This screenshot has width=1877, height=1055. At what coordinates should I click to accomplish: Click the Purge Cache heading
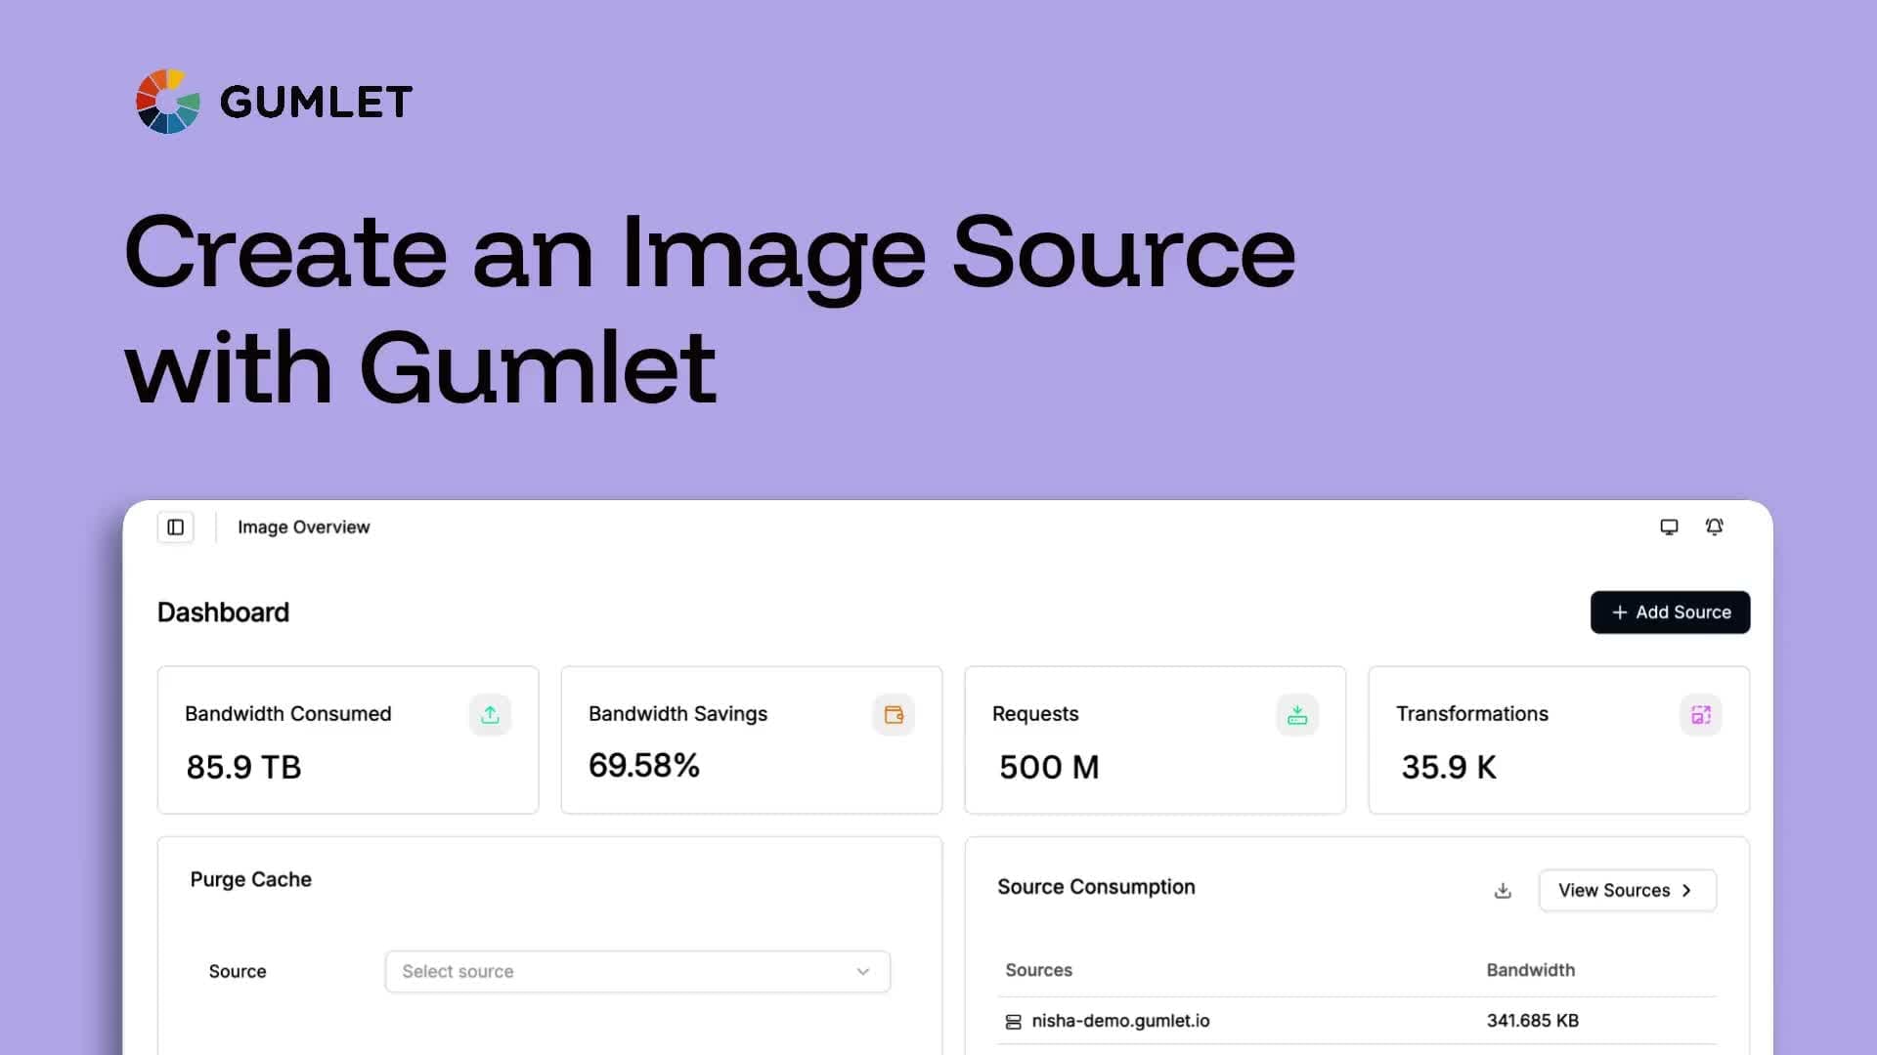[x=251, y=879]
